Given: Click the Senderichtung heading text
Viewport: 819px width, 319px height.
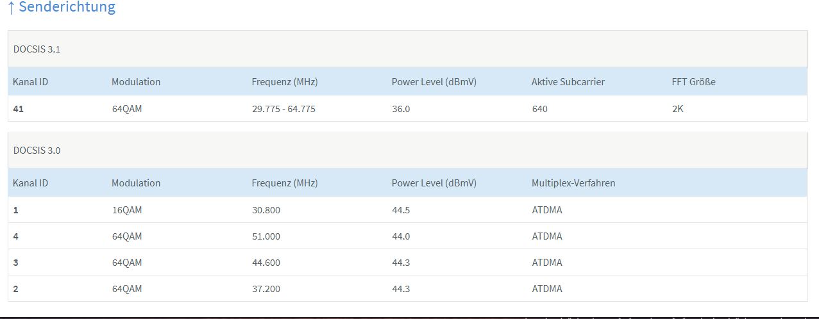Looking at the screenshot, I should coord(67,8).
